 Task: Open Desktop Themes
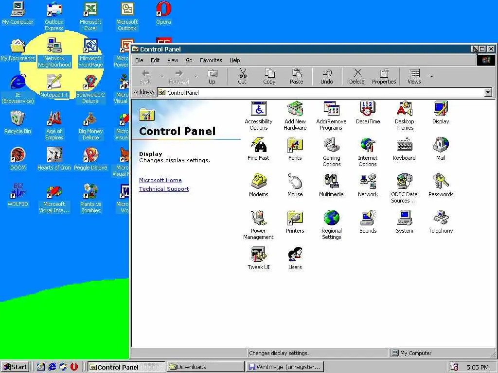point(404,116)
